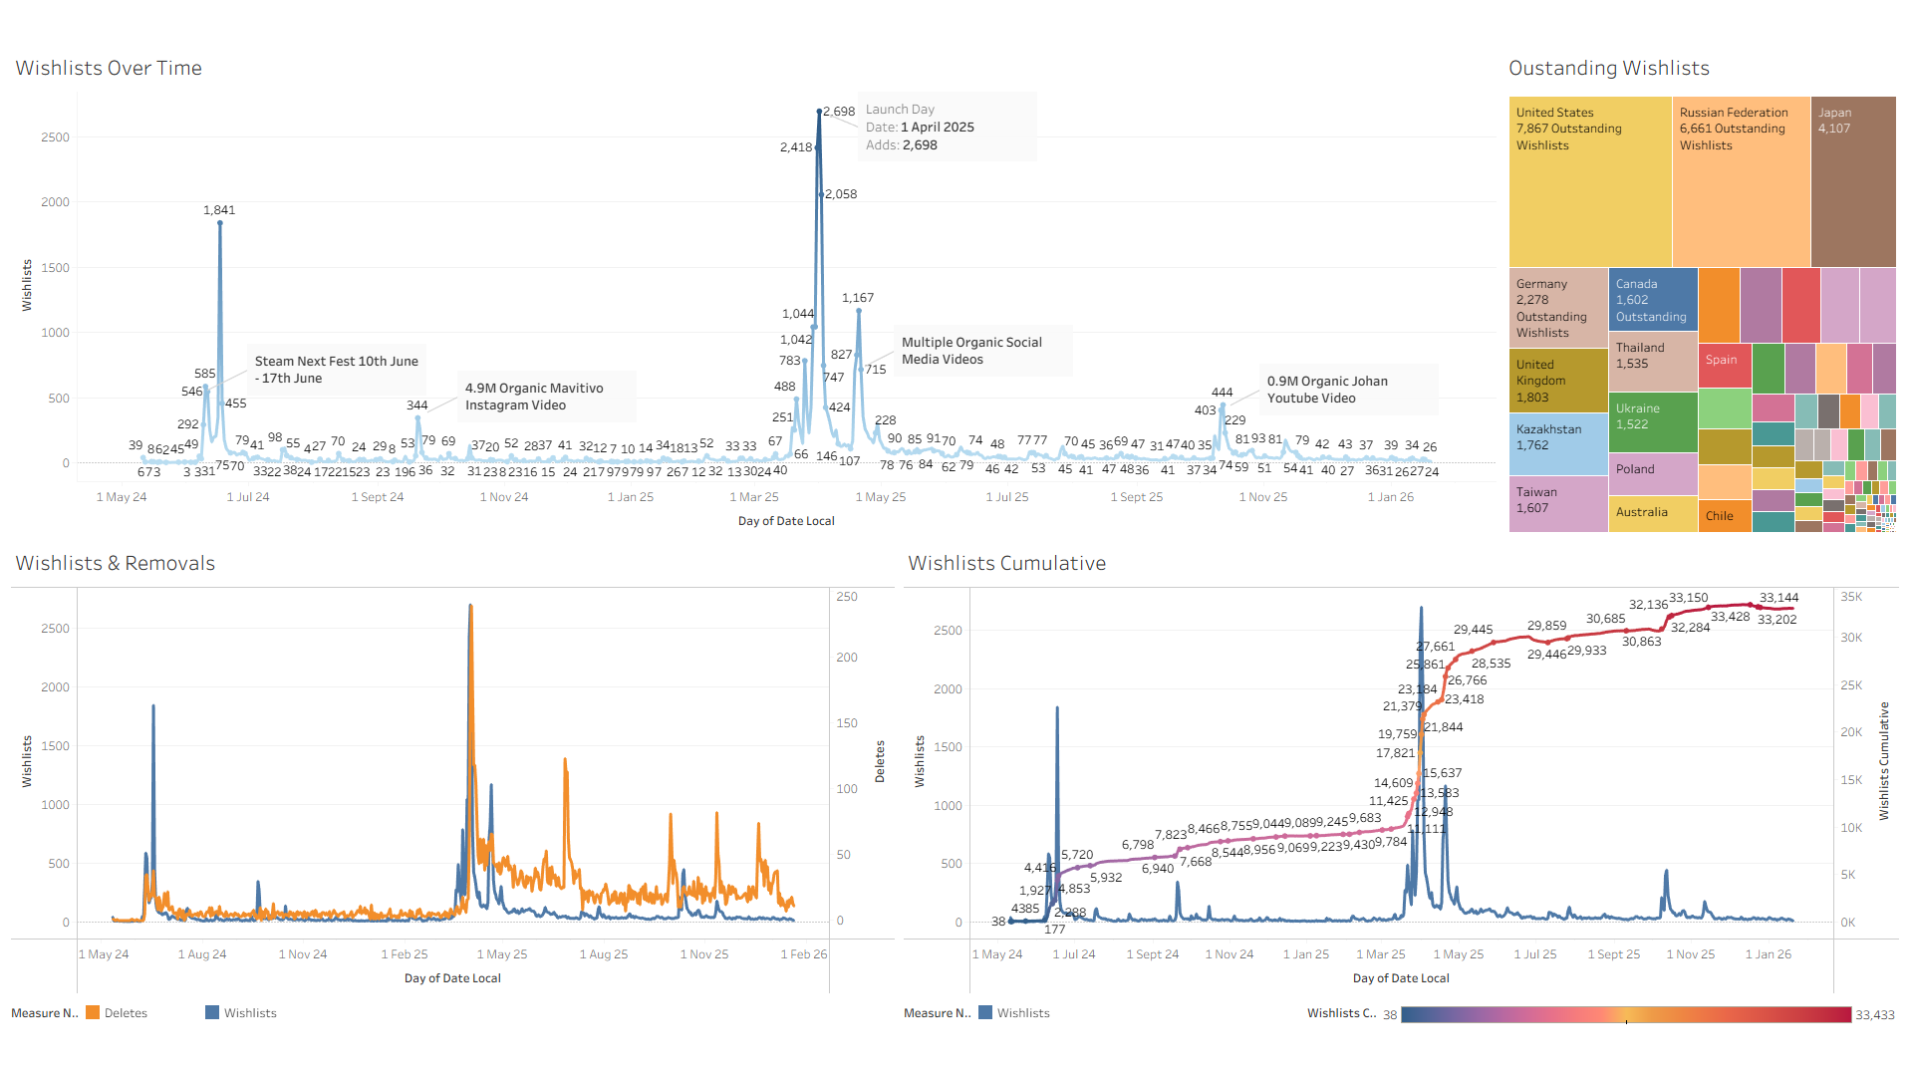Click the Multiple Organic Social Media Videos annotation
1913x1076 pixels.
[981, 351]
